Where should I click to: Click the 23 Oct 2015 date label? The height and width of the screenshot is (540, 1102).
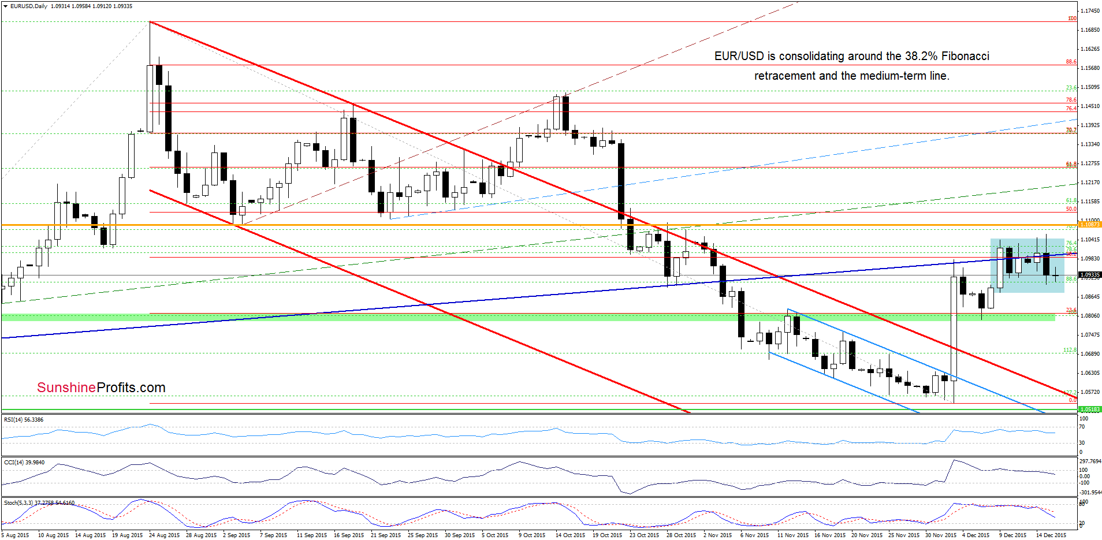[x=645, y=535]
